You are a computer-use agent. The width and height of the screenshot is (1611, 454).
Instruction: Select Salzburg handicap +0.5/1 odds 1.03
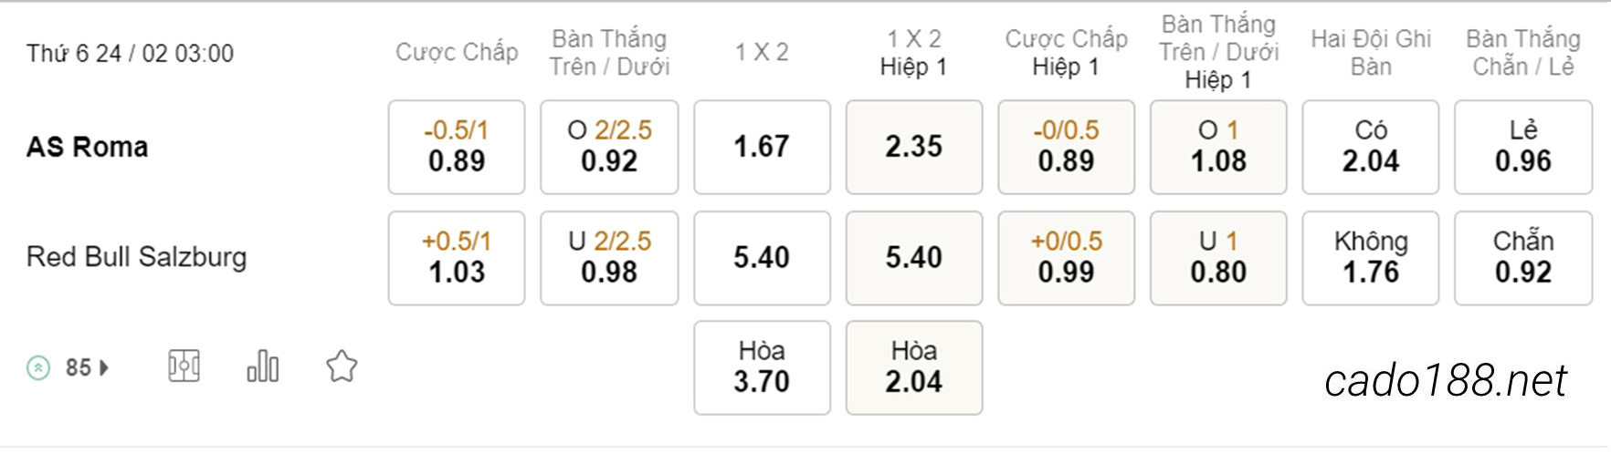pos(457,258)
